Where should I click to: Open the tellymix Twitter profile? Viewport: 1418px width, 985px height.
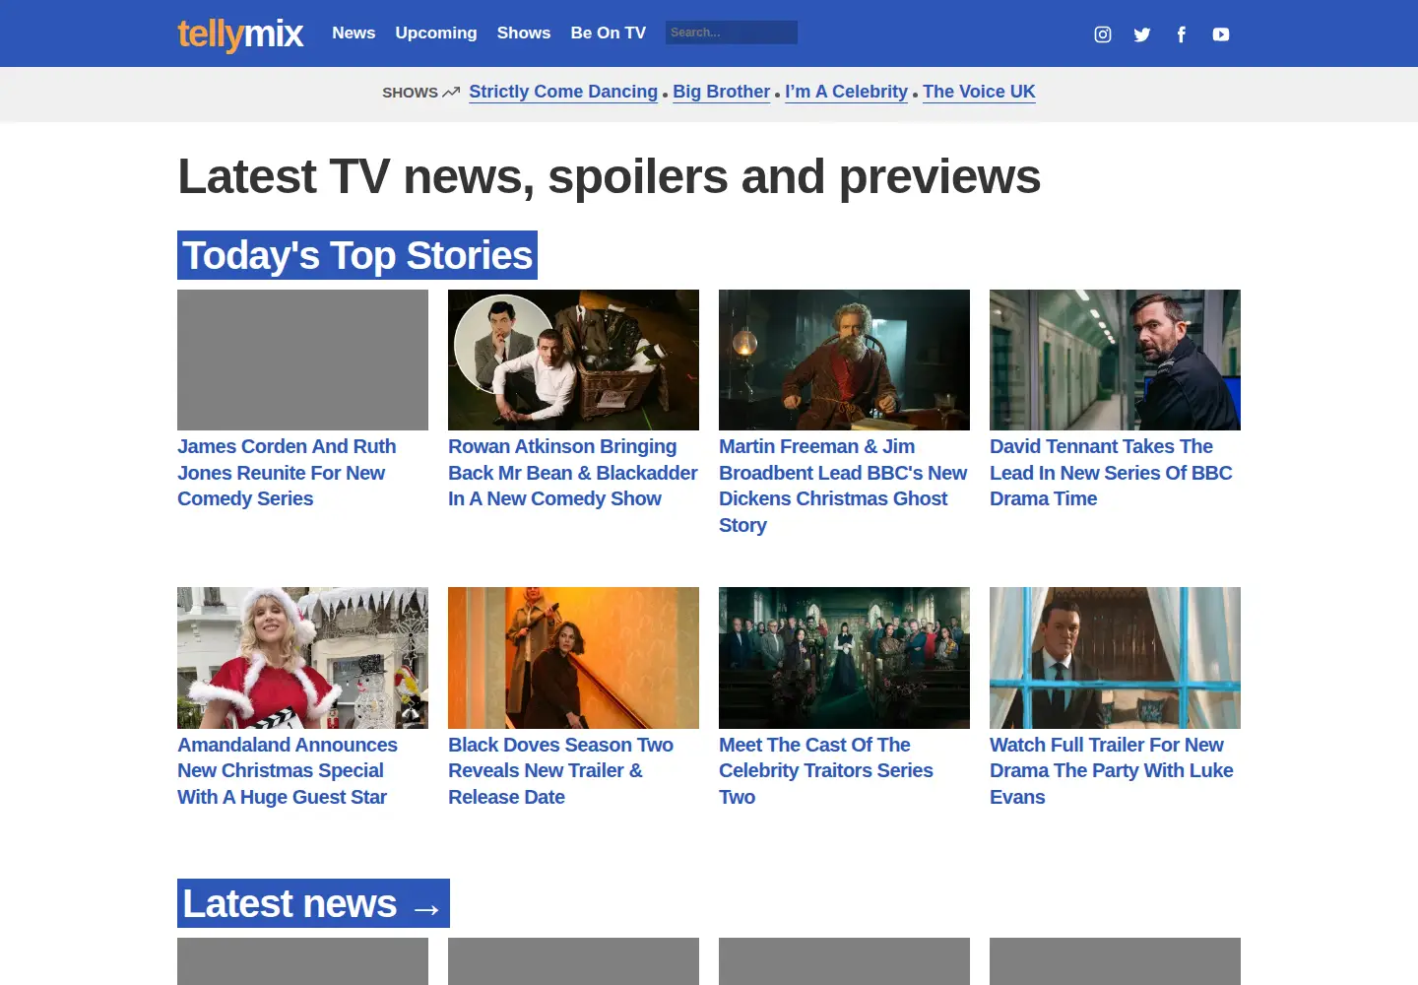click(1142, 34)
